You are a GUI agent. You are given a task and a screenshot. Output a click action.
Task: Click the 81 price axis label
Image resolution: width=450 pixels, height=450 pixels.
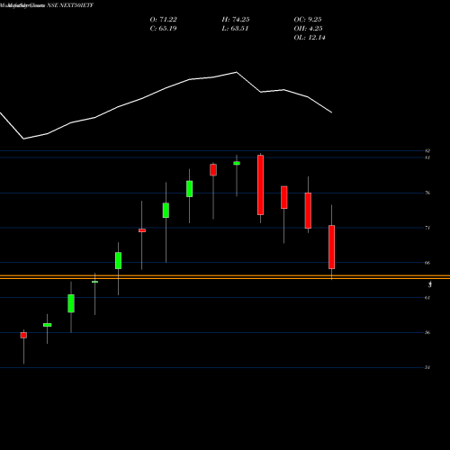point(427,157)
